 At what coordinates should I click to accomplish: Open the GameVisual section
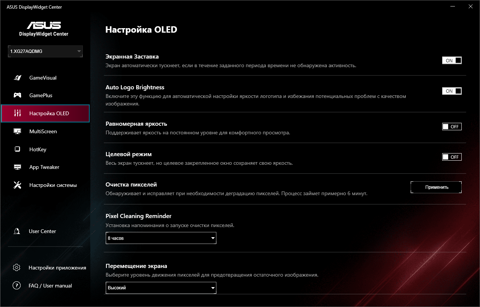tap(45, 78)
